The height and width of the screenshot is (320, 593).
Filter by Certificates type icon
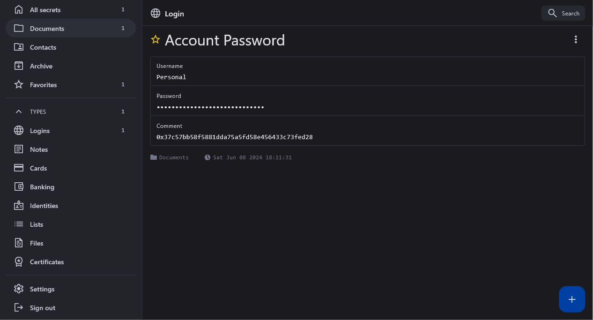(19, 262)
